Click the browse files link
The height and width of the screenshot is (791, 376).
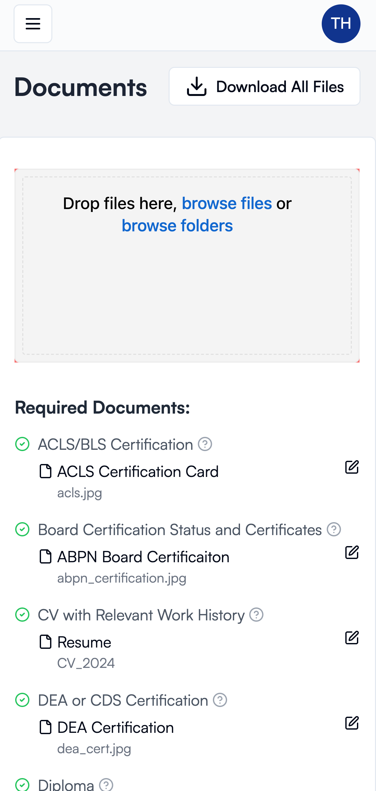[227, 204]
